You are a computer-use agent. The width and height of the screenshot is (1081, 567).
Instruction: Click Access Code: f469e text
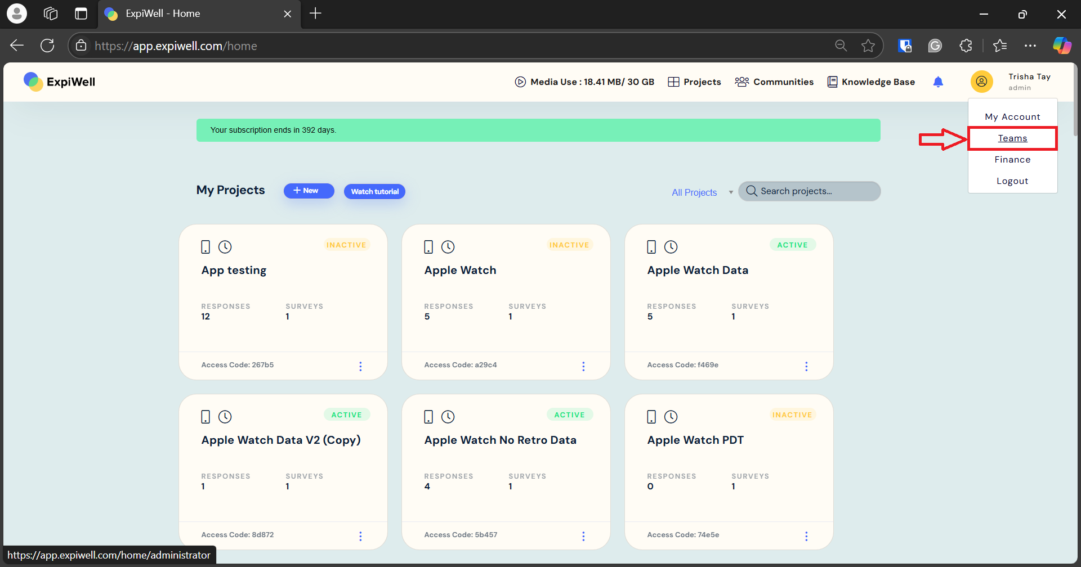click(x=682, y=365)
